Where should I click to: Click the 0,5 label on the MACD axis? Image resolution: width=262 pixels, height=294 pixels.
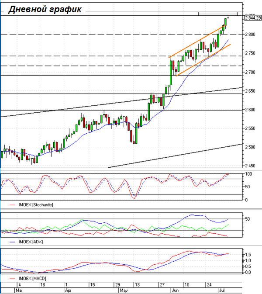coord(248,266)
